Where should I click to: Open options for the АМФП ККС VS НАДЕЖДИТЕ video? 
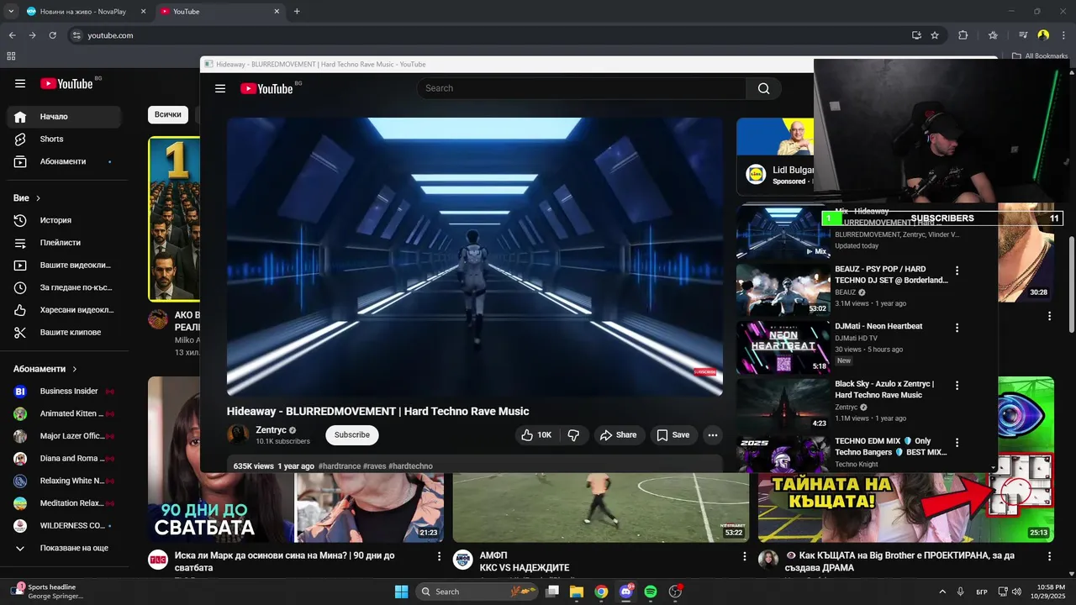pos(744,556)
